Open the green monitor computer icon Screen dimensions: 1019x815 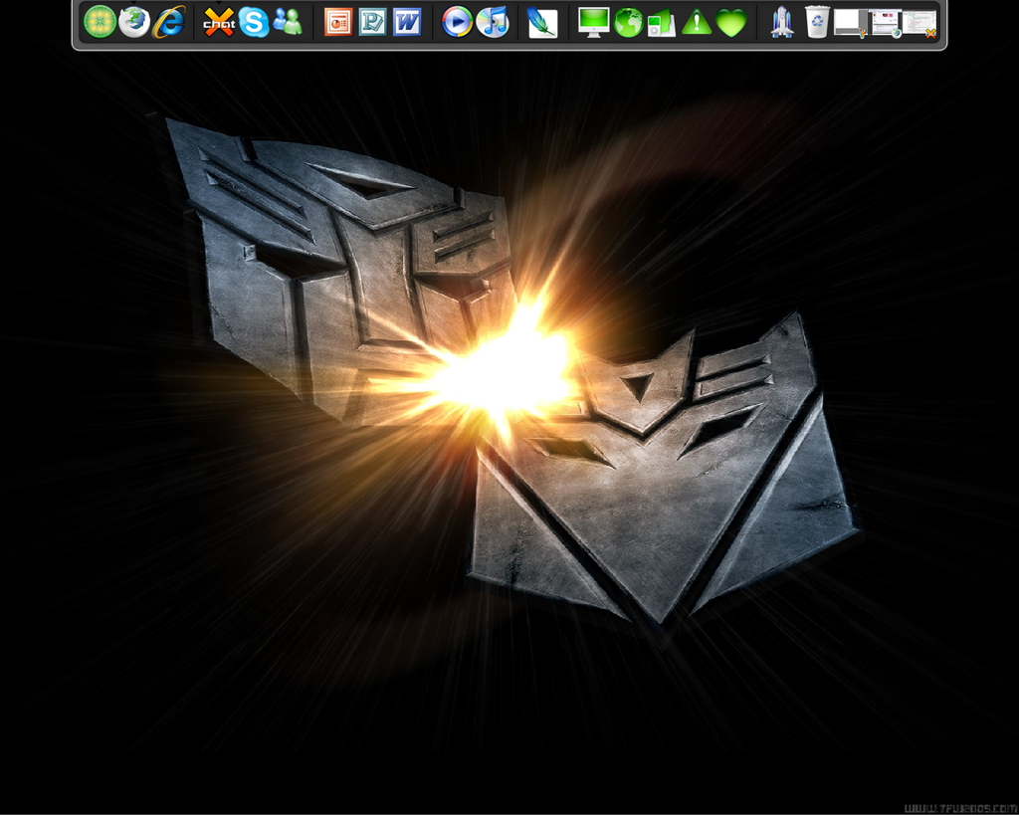[x=594, y=22]
